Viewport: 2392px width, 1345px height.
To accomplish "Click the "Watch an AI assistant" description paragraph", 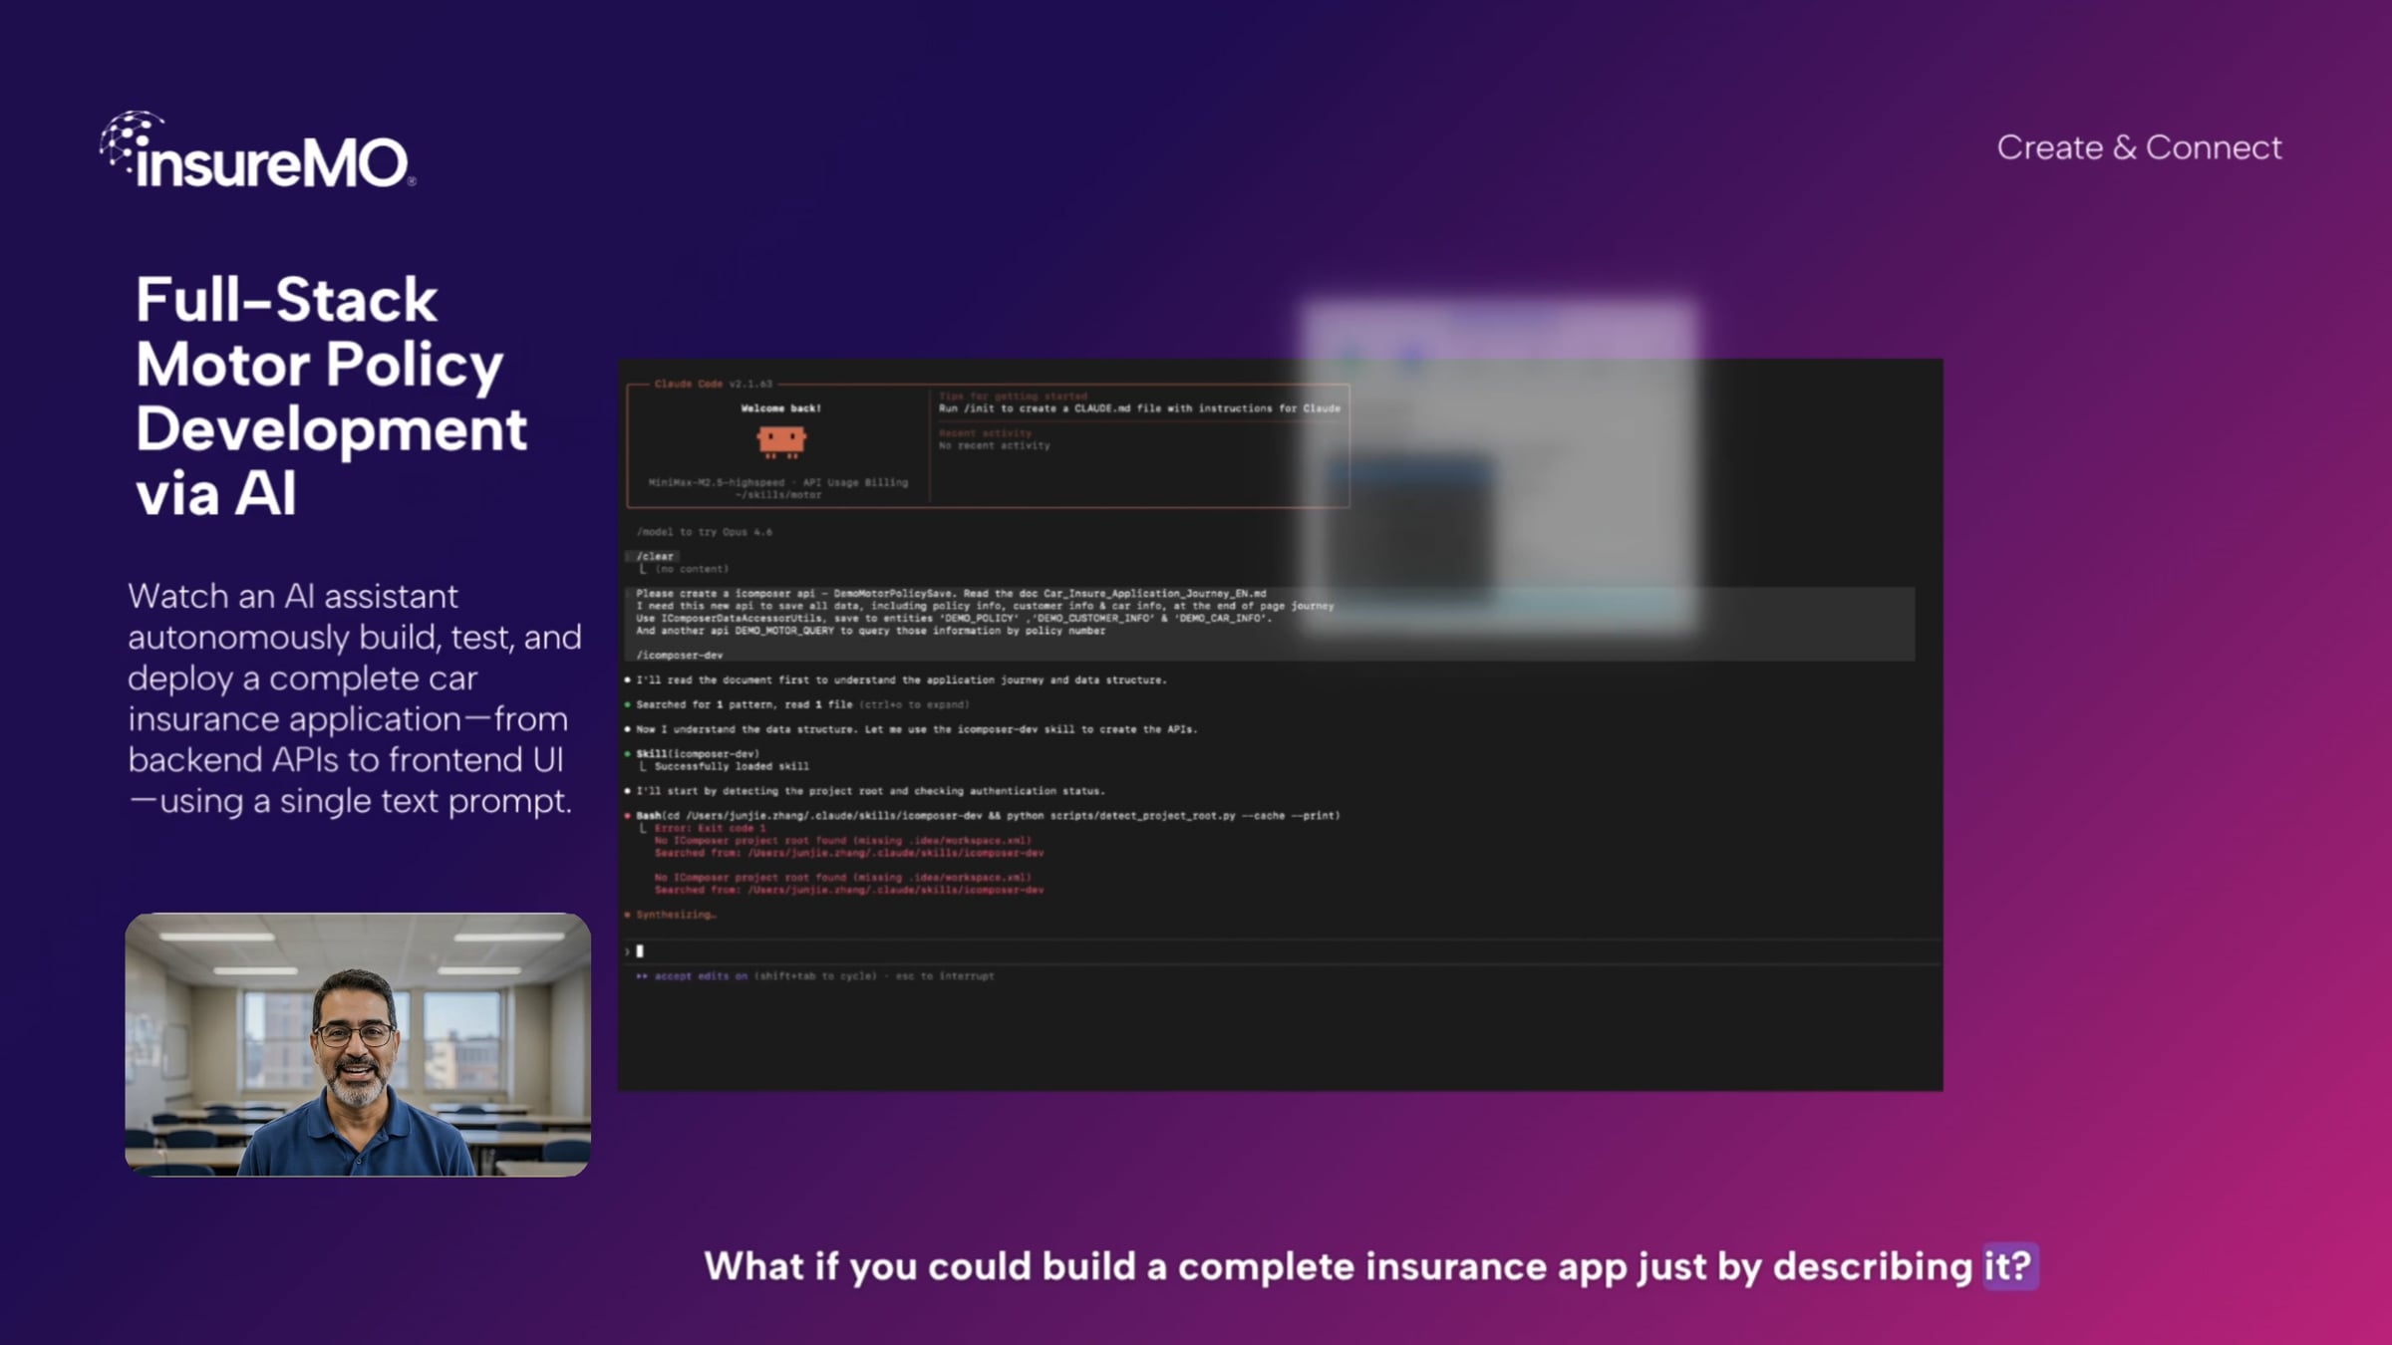I will pos(355,698).
